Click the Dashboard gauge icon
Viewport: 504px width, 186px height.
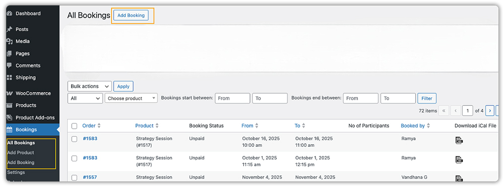point(9,14)
